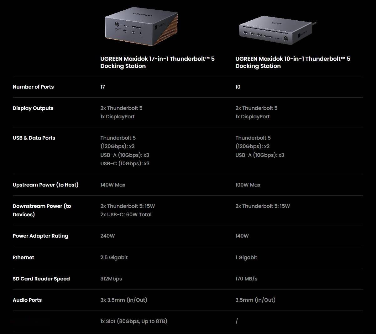Image resolution: width=376 pixels, height=334 pixels.
Task: Select the Power Adapter Rating row label
Action: [x=40, y=236]
